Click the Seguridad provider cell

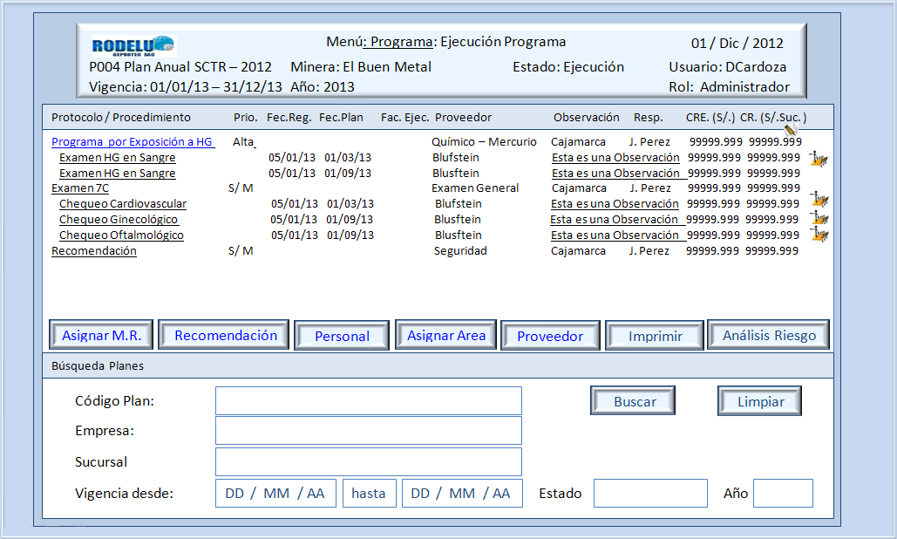click(460, 250)
